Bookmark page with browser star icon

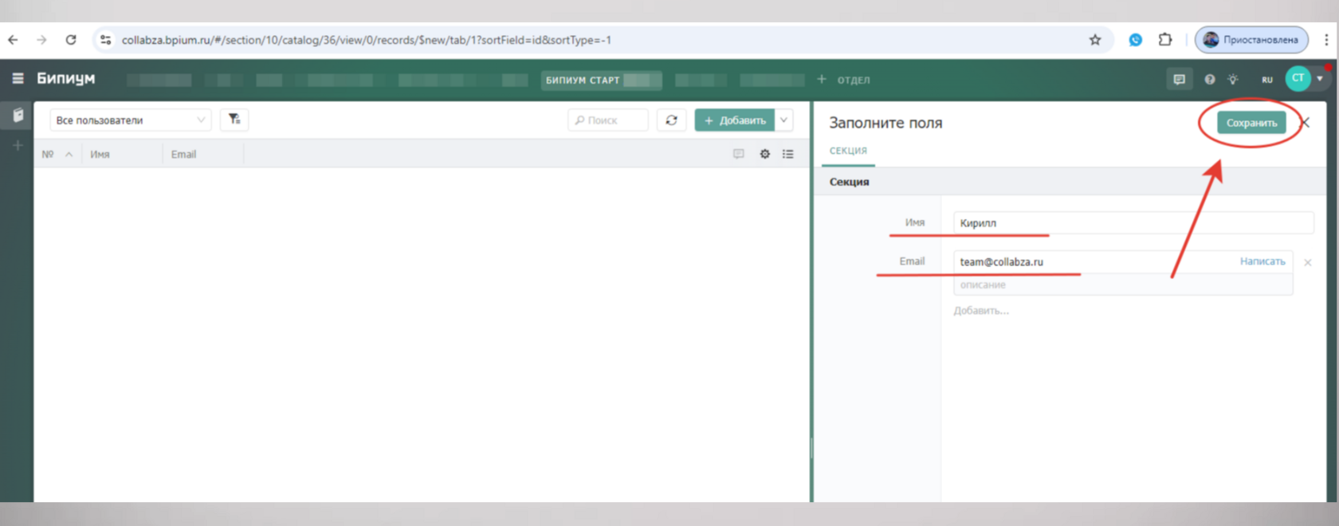coord(1095,40)
